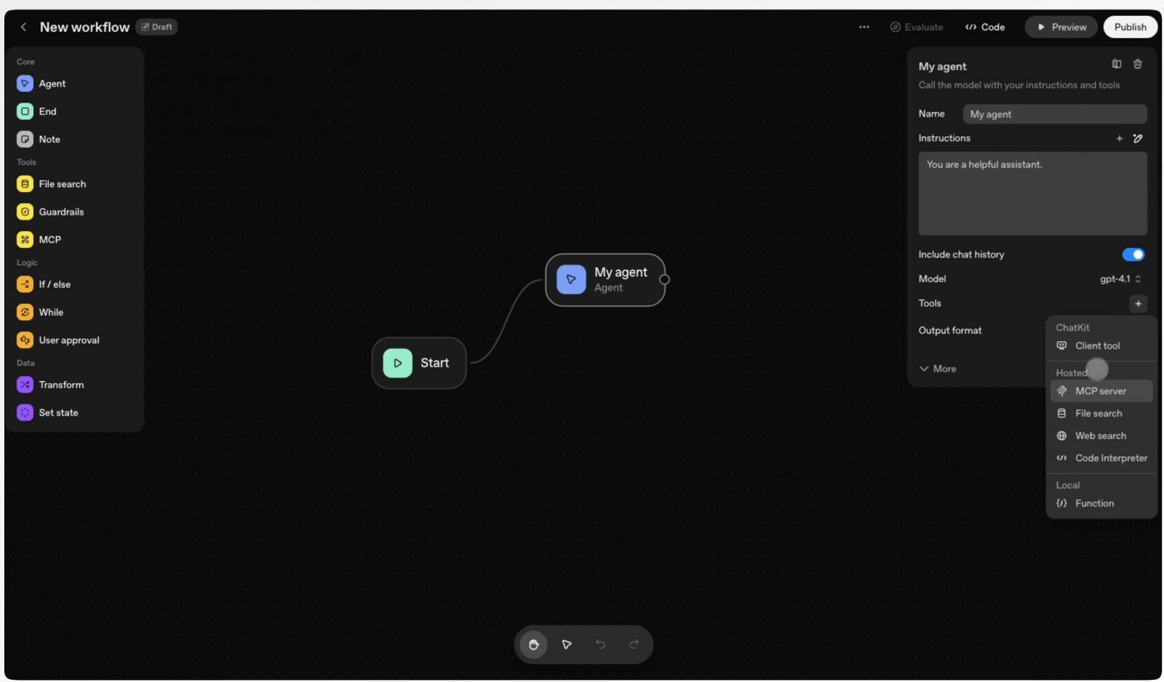Duplicate My agent using the copy icon
The height and width of the screenshot is (682, 1164).
click(1116, 64)
